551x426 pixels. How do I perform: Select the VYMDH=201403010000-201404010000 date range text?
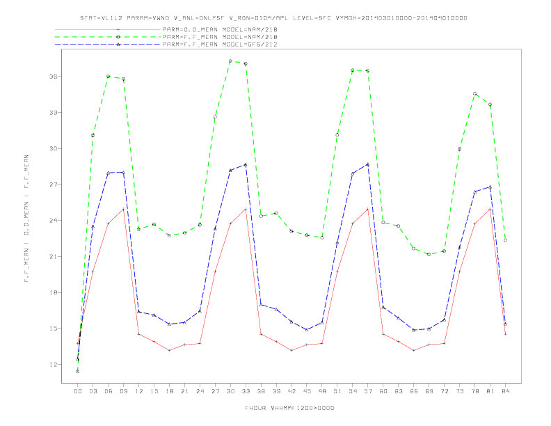[401, 18]
